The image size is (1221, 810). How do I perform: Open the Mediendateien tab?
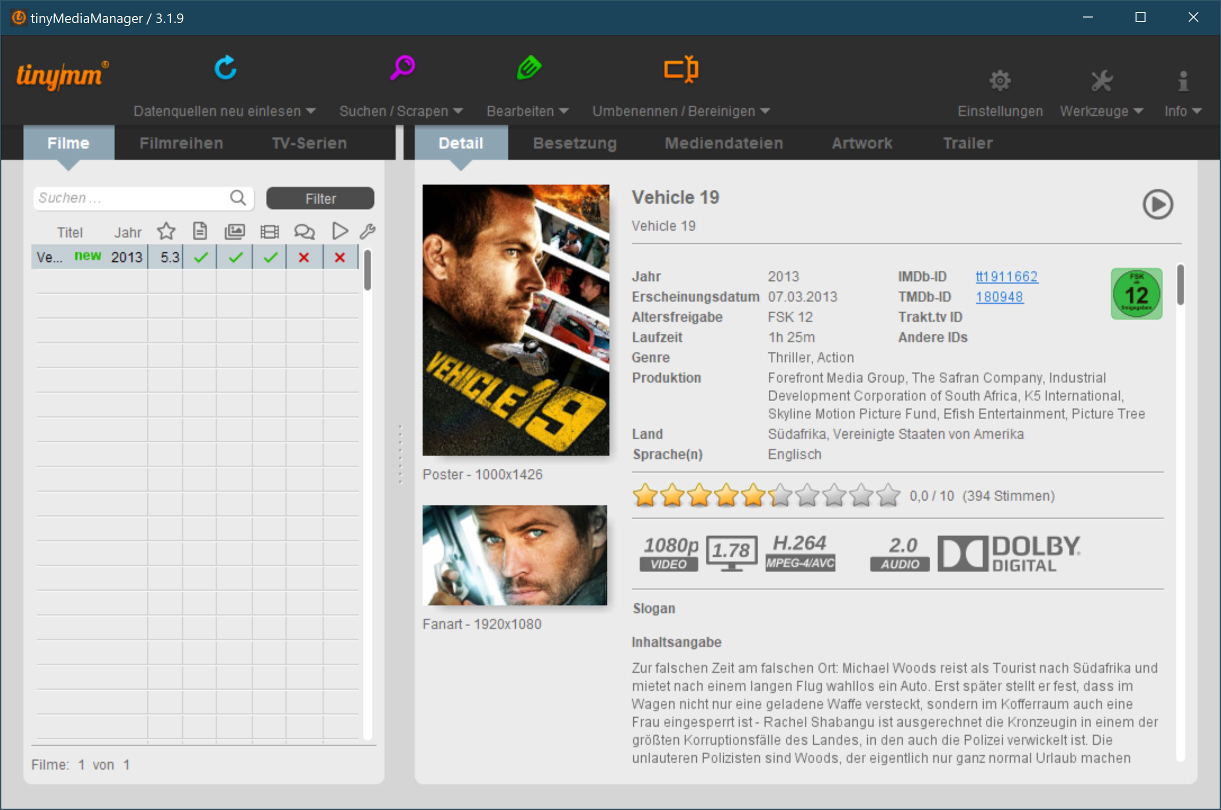723,143
